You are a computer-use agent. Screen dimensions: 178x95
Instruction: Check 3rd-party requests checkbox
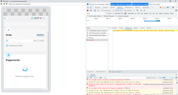[116, 16]
